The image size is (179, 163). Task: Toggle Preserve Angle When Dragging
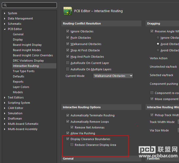(152, 31)
